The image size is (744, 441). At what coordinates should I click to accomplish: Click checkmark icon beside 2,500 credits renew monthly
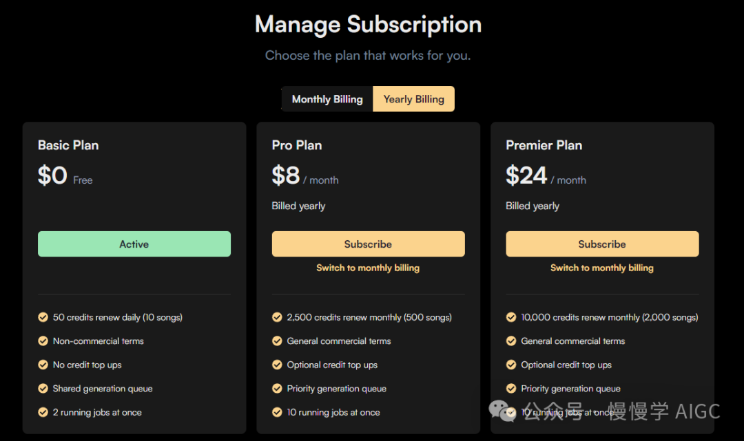click(277, 317)
